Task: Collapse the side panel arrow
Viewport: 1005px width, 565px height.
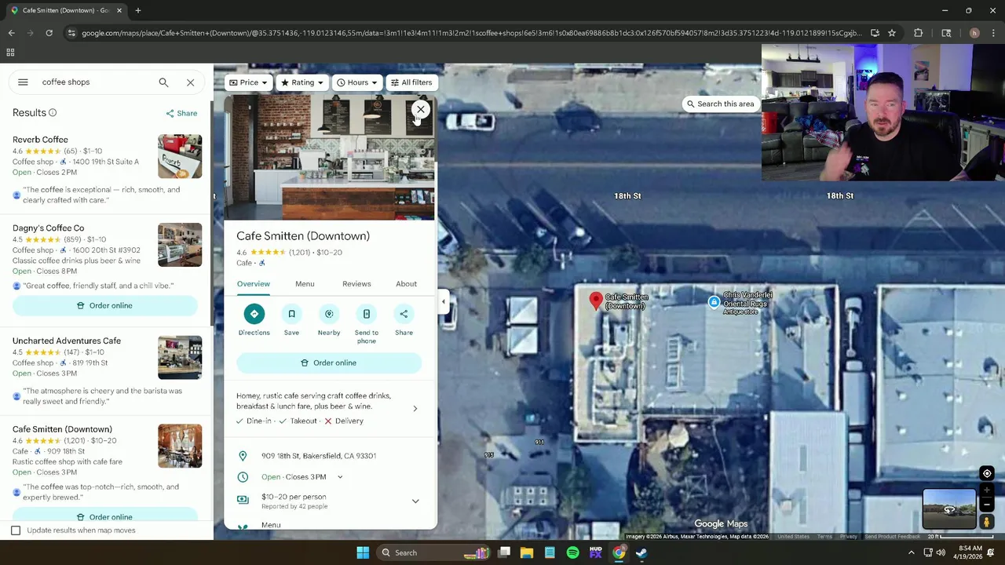Action: (443, 301)
